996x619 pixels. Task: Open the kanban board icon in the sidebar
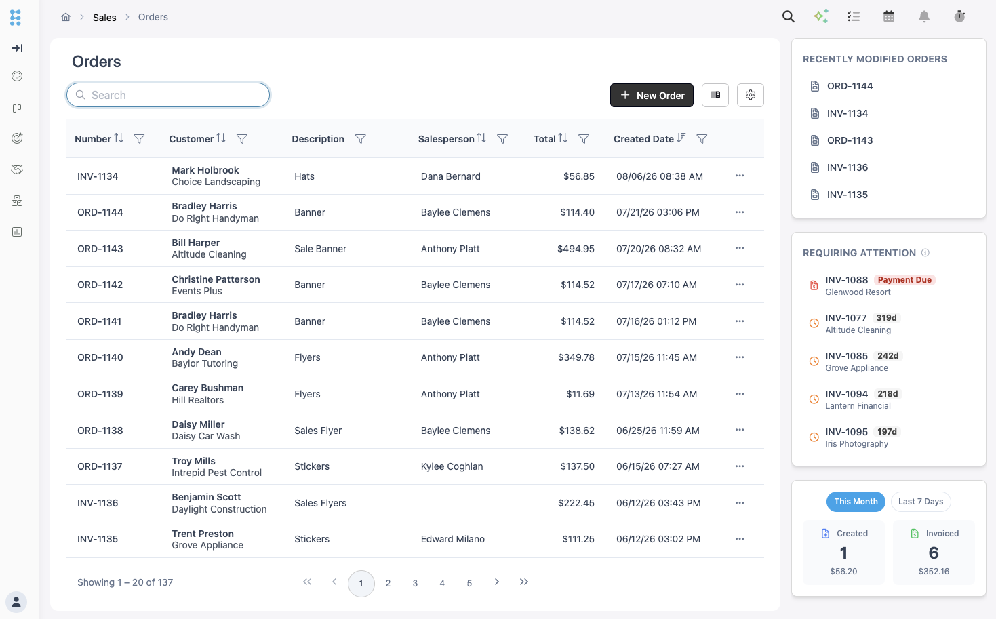(x=17, y=107)
